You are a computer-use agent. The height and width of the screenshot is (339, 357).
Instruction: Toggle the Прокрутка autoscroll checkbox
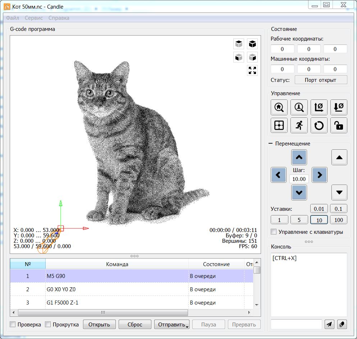[48, 324]
